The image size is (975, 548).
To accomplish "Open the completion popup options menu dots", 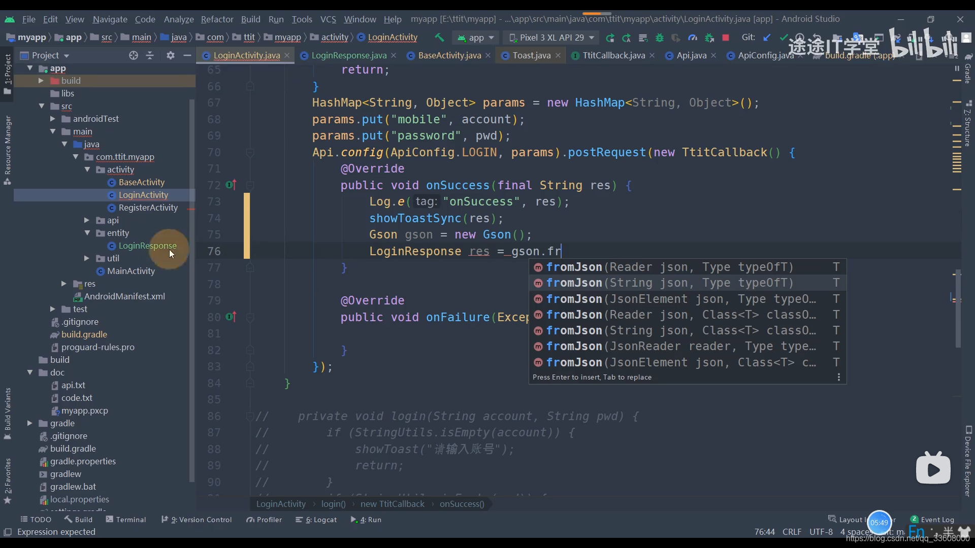I will click(839, 377).
